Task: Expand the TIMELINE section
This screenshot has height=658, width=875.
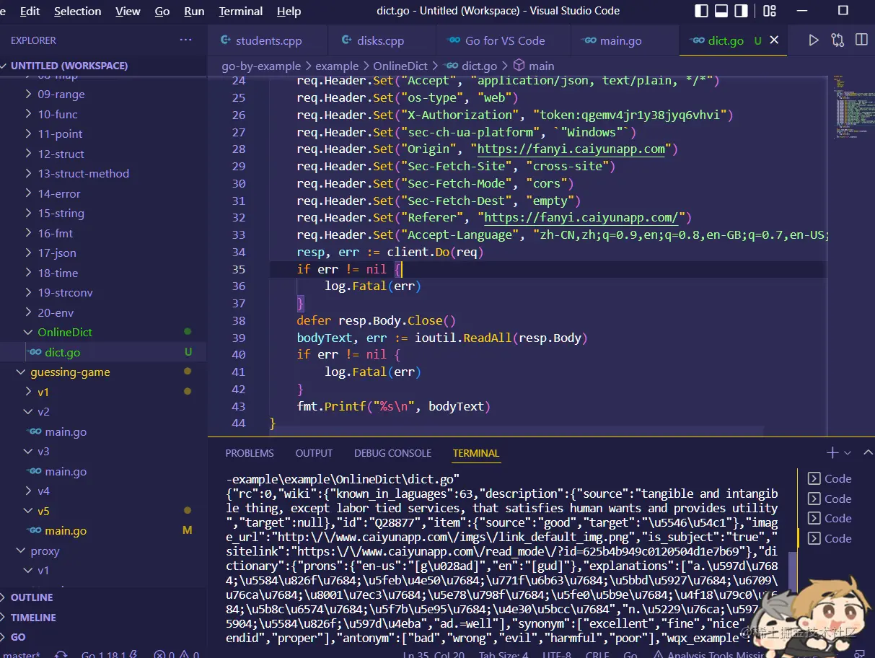Action: (x=103, y=618)
